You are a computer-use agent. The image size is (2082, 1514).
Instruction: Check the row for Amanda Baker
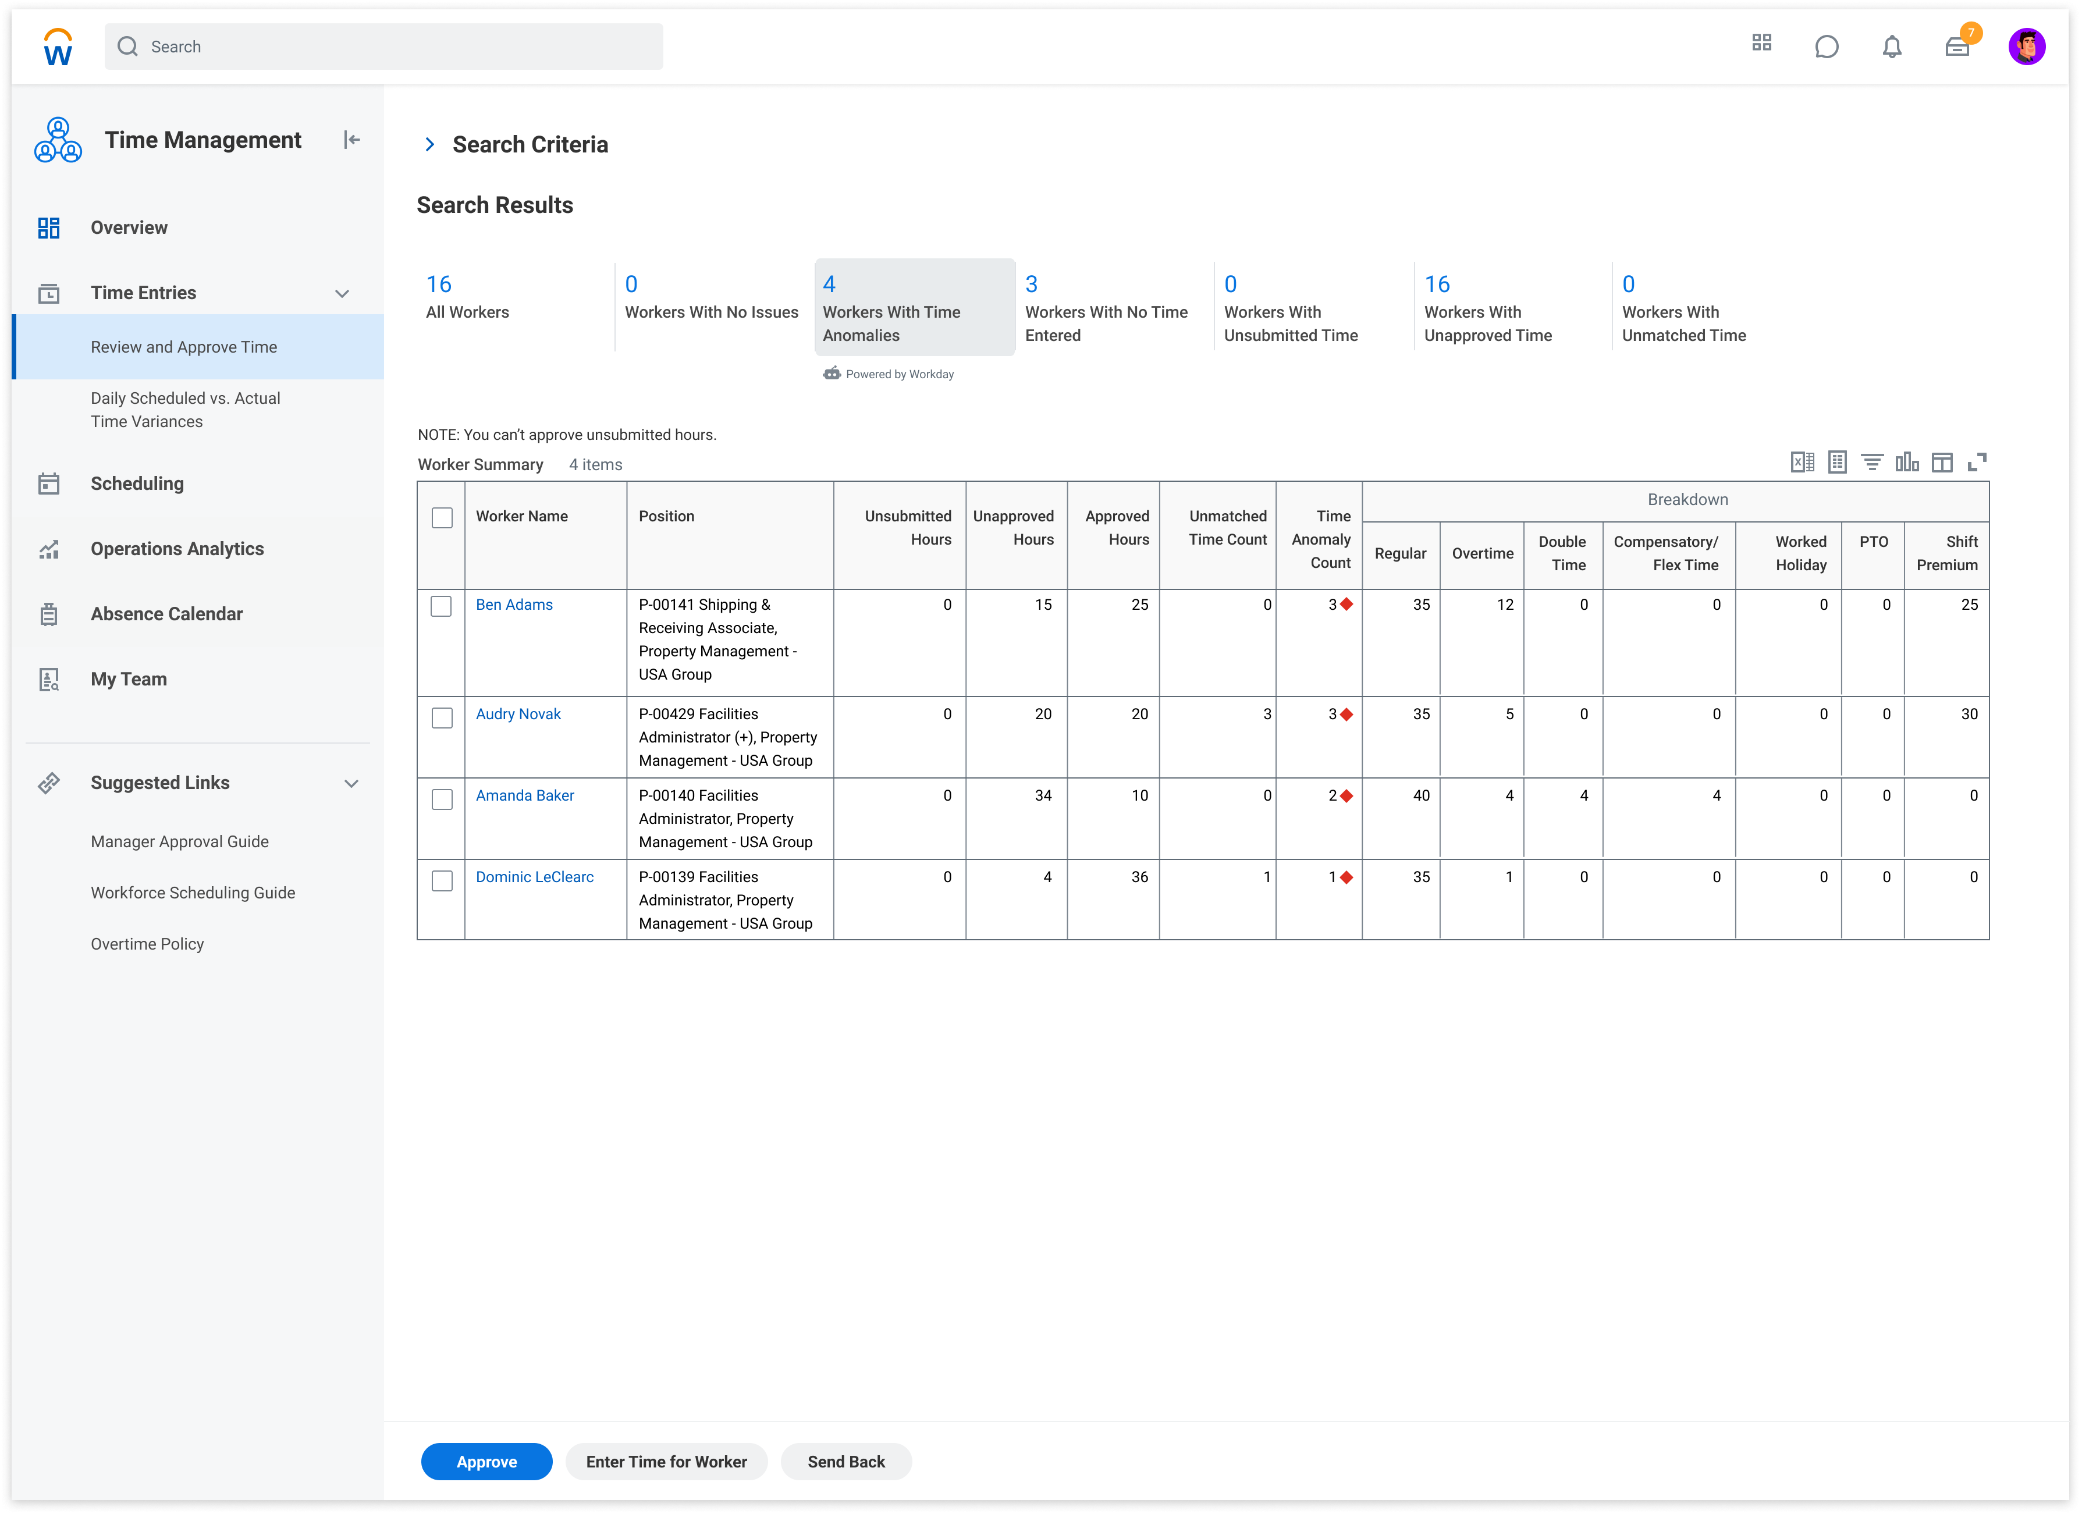(442, 799)
